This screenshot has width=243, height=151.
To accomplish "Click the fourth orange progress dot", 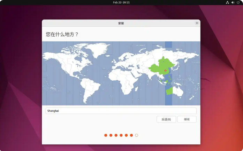I will [121, 135].
